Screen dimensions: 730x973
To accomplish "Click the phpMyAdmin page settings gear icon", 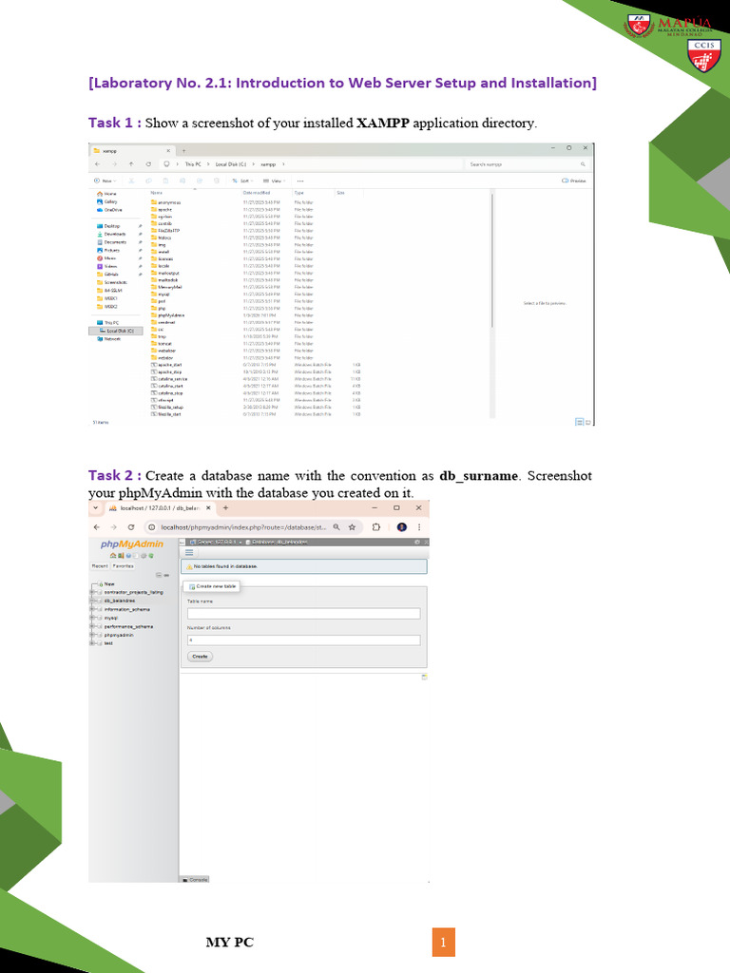I will (416, 542).
